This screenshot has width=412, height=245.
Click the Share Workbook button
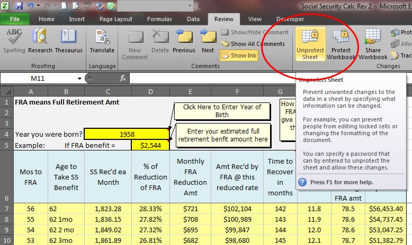click(x=373, y=44)
